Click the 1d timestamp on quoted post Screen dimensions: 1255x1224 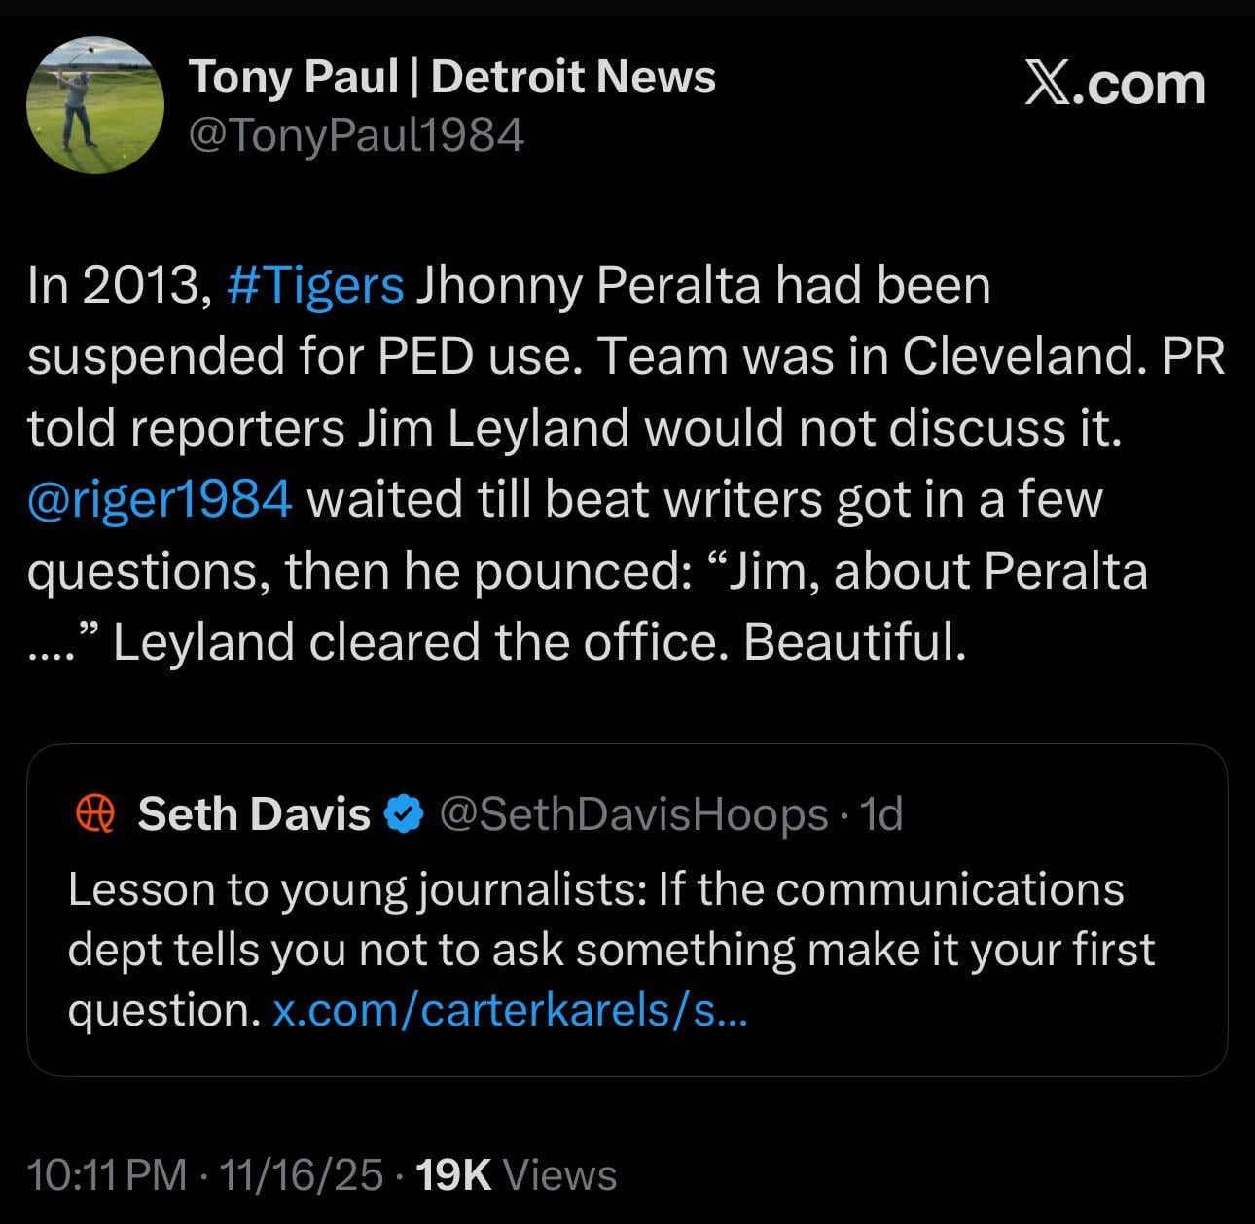882,813
